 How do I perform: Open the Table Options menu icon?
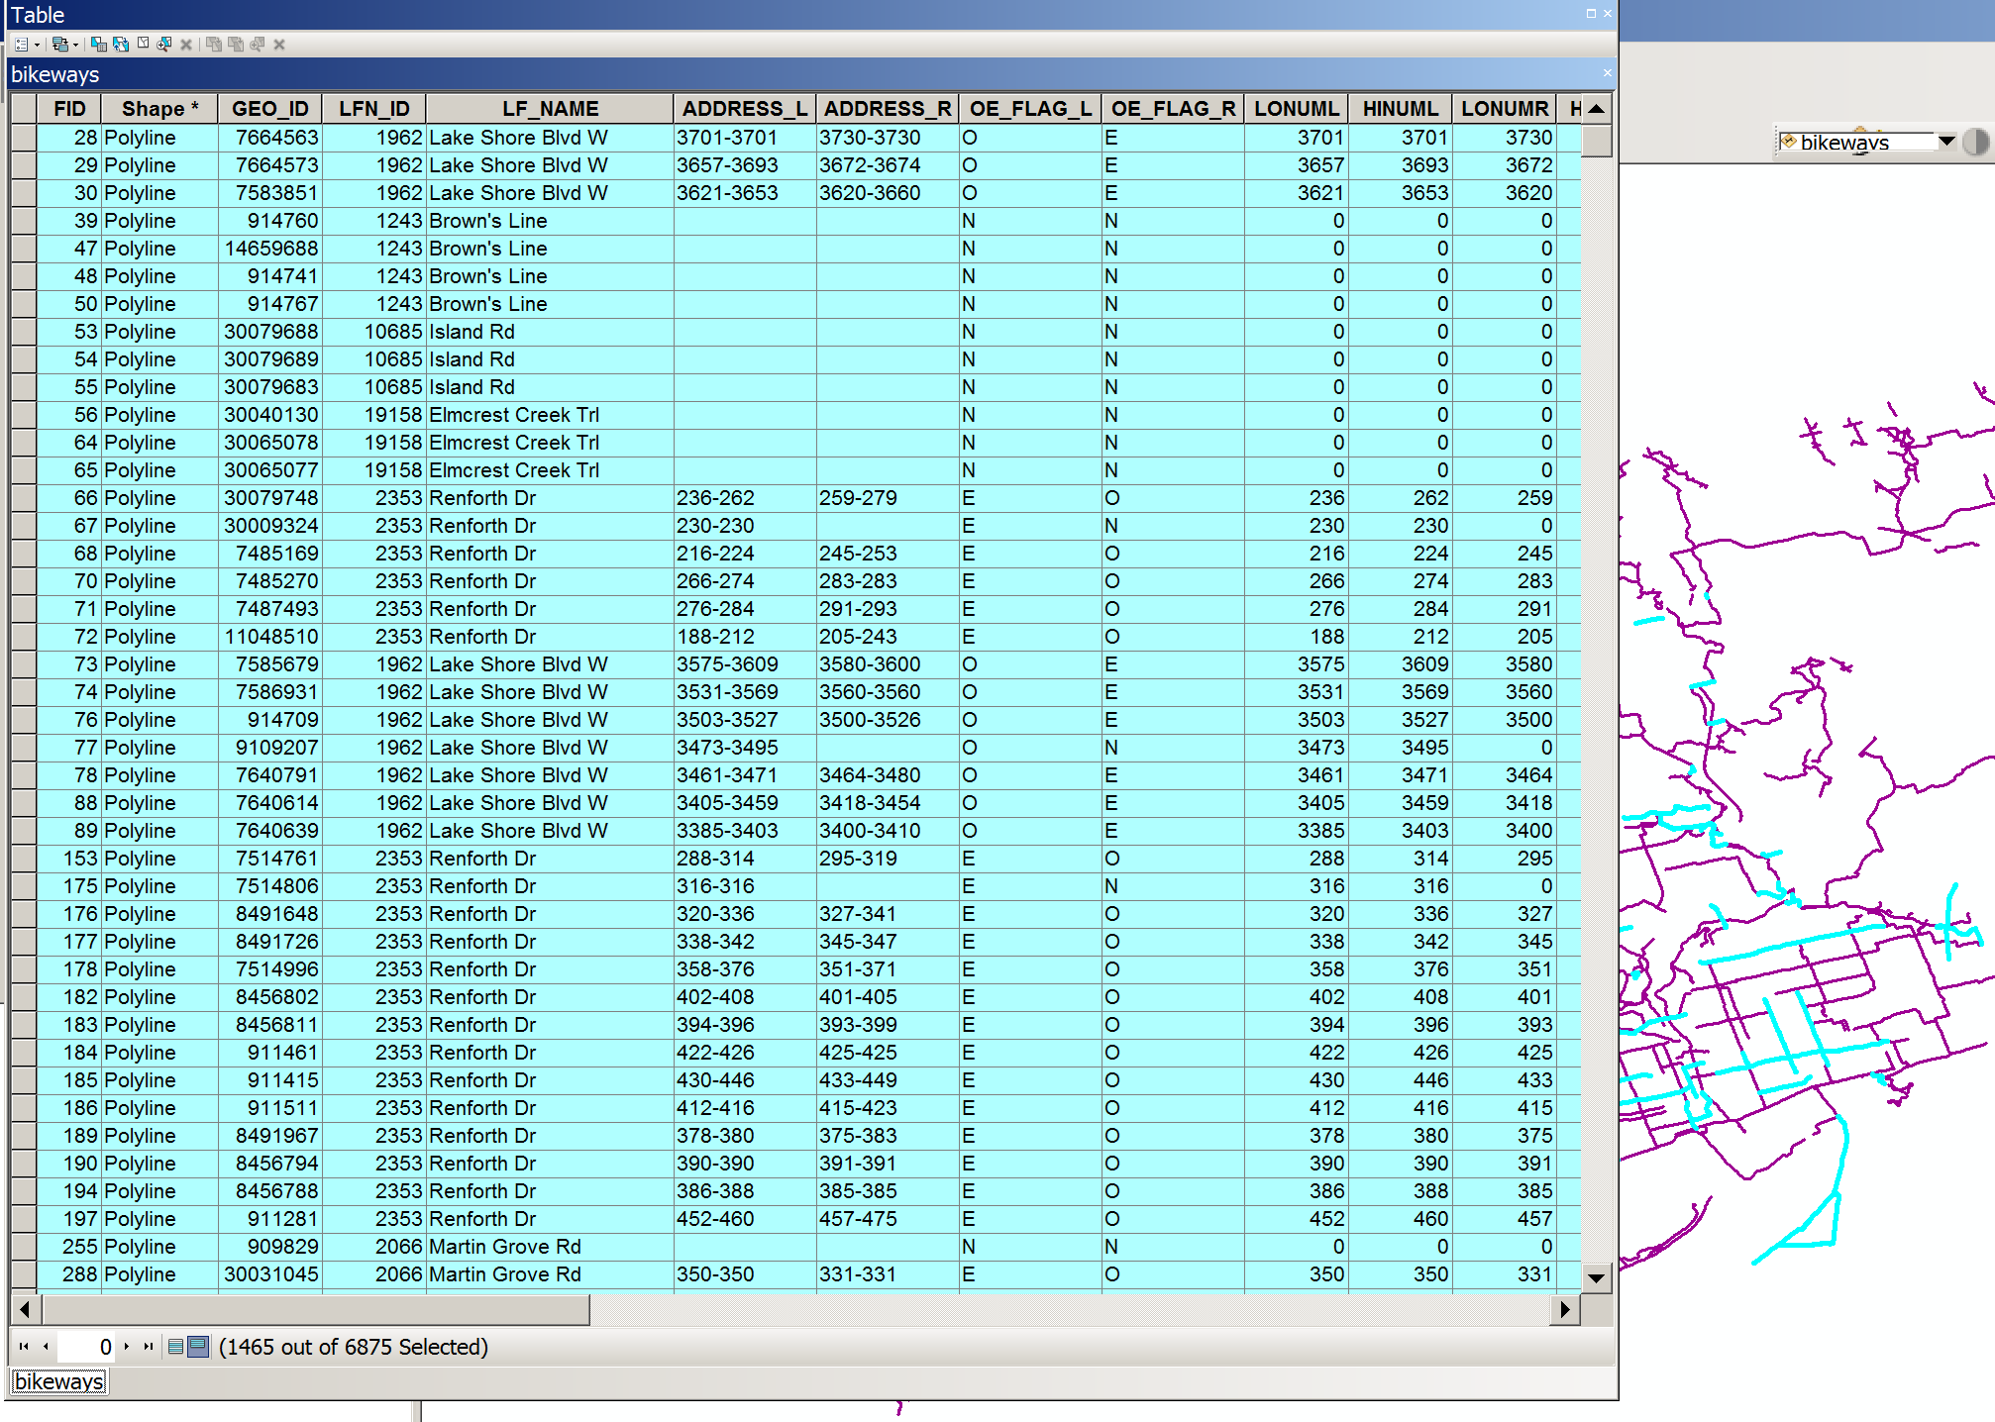[x=21, y=45]
